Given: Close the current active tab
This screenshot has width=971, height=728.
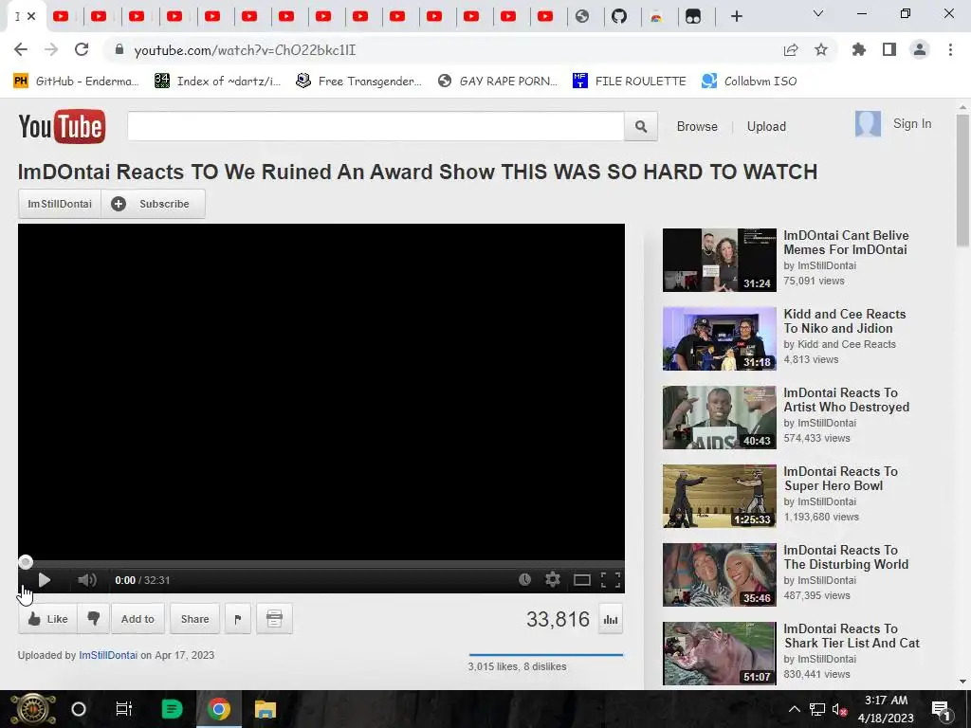Looking at the screenshot, I should click(x=31, y=17).
